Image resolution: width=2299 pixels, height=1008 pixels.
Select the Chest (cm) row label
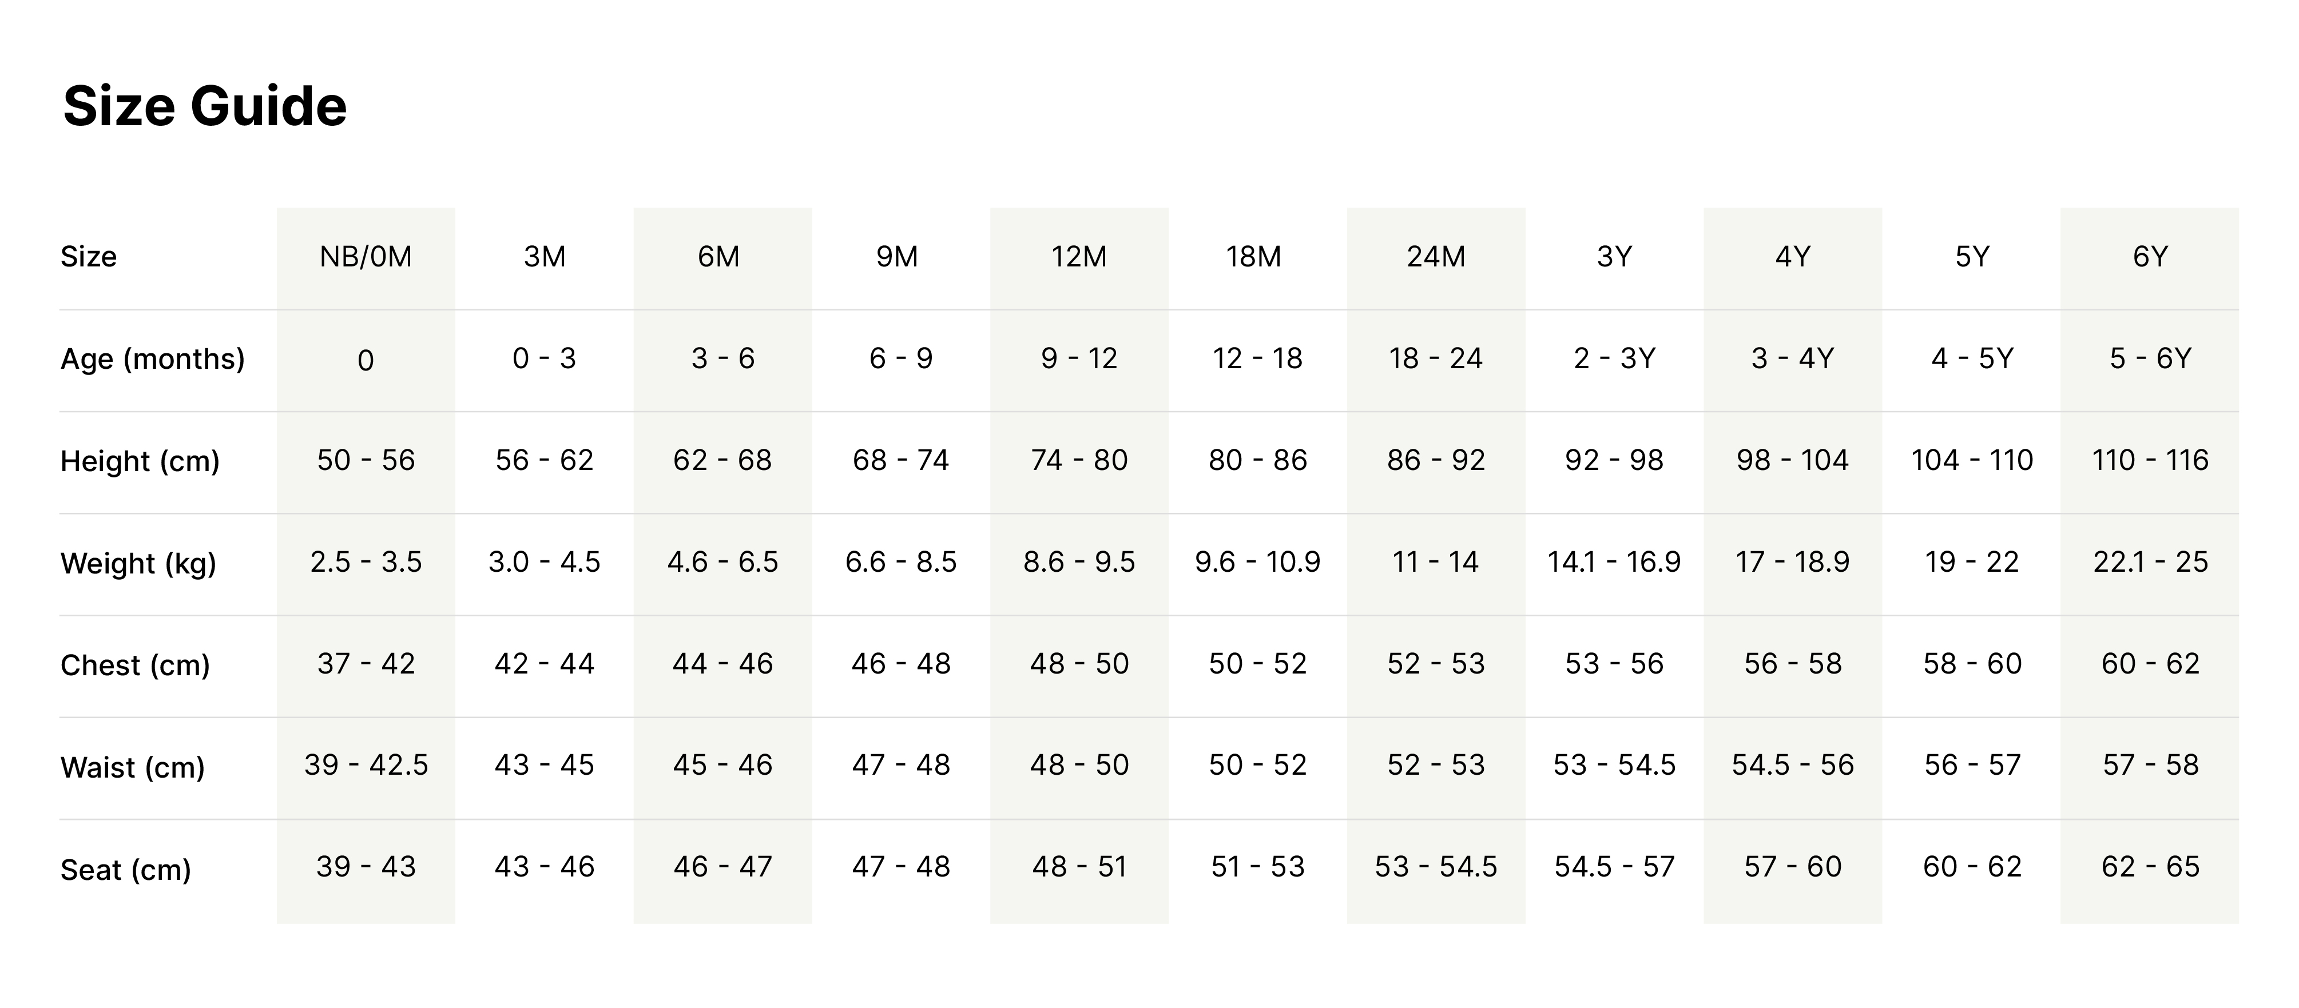(135, 664)
